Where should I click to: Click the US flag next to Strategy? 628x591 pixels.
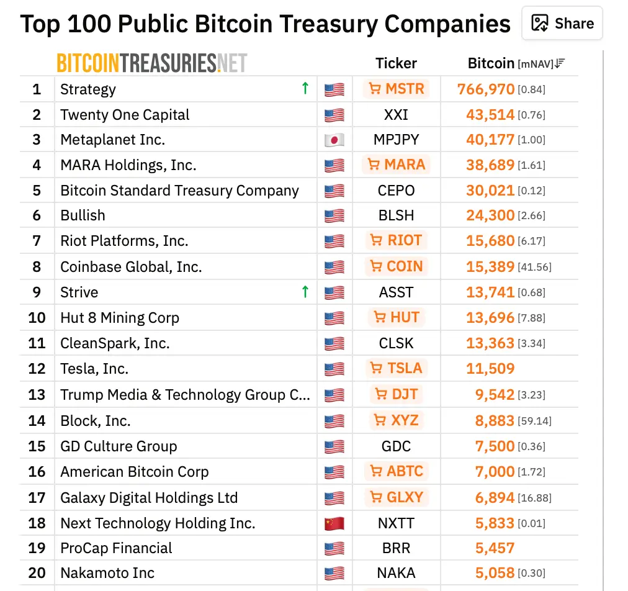click(333, 89)
